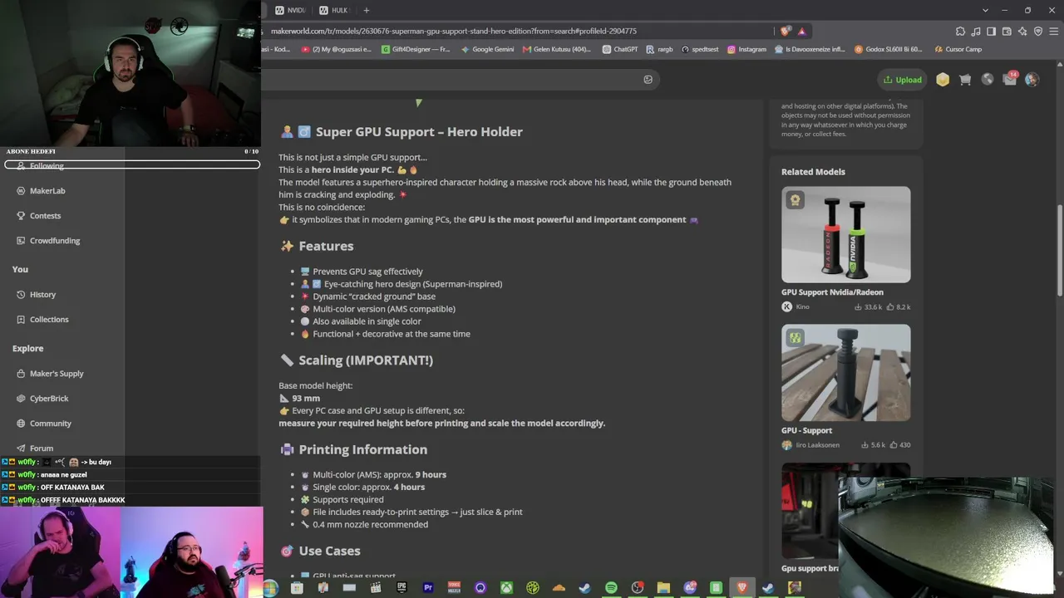Screen dimensions: 1064x598
Task: Launch Epic Games from the taskbar
Action: tap(401, 588)
